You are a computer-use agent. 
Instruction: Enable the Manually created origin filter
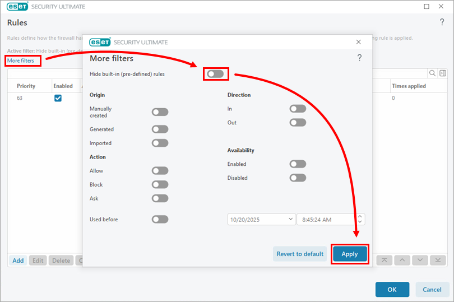click(160, 112)
